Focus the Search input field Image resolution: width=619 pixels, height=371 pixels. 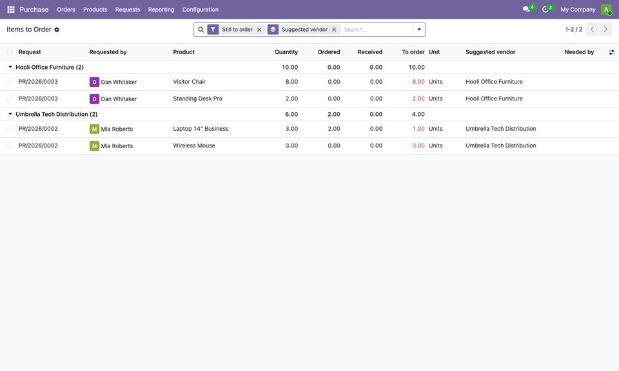pos(377,30)
